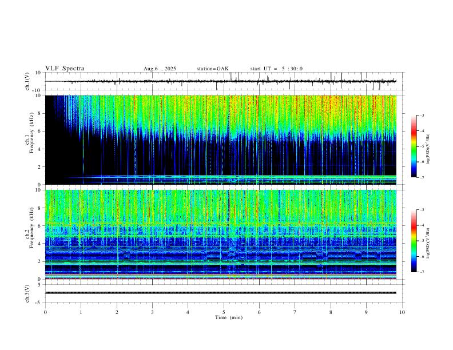
Task: Click time axis tick label "9"
Action: point(366,312)
